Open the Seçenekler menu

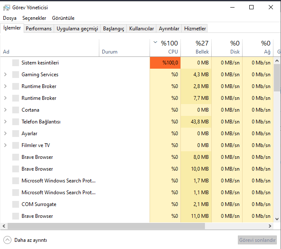[34, 18]
